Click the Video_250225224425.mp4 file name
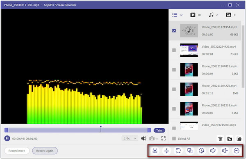The image size is (246, 159). click(219, 46)
